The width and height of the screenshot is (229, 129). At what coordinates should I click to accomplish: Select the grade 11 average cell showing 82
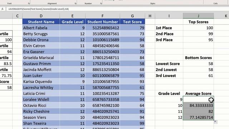tap(198, 111)
